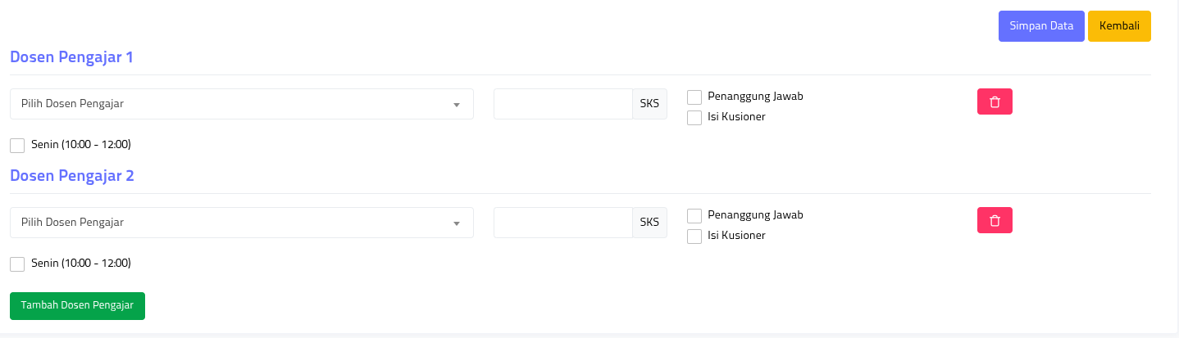Click the SKS suffix label in Dosen 1 row
This screenshot has height=338, width=1179.
[649, 104]
